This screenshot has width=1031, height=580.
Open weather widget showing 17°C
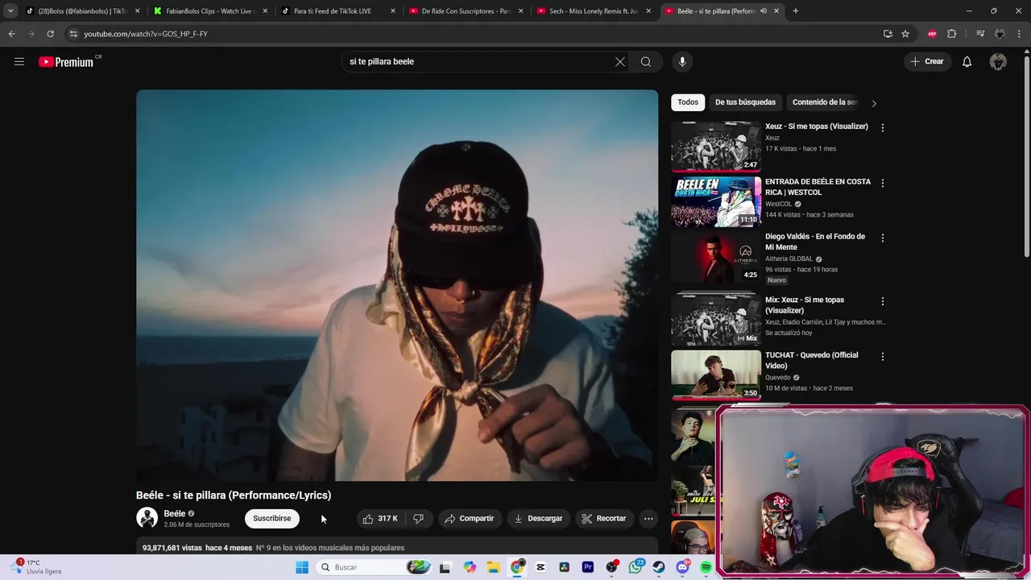click(36, 567)
